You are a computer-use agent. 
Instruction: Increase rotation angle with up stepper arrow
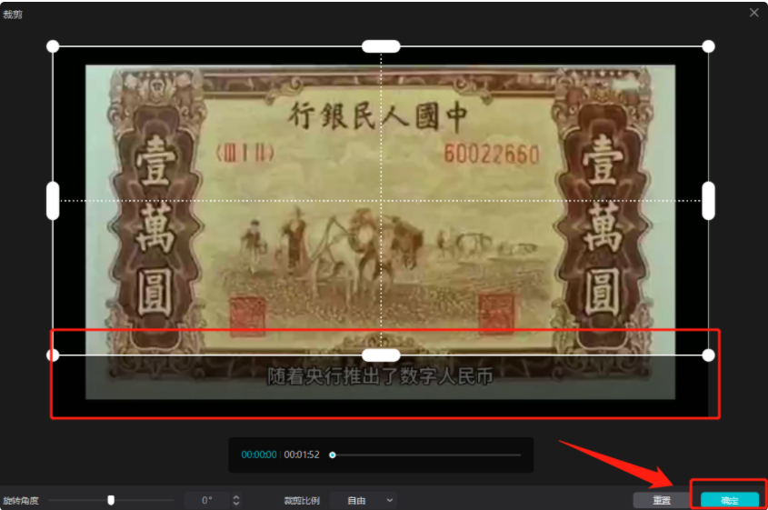click(236, 496)
